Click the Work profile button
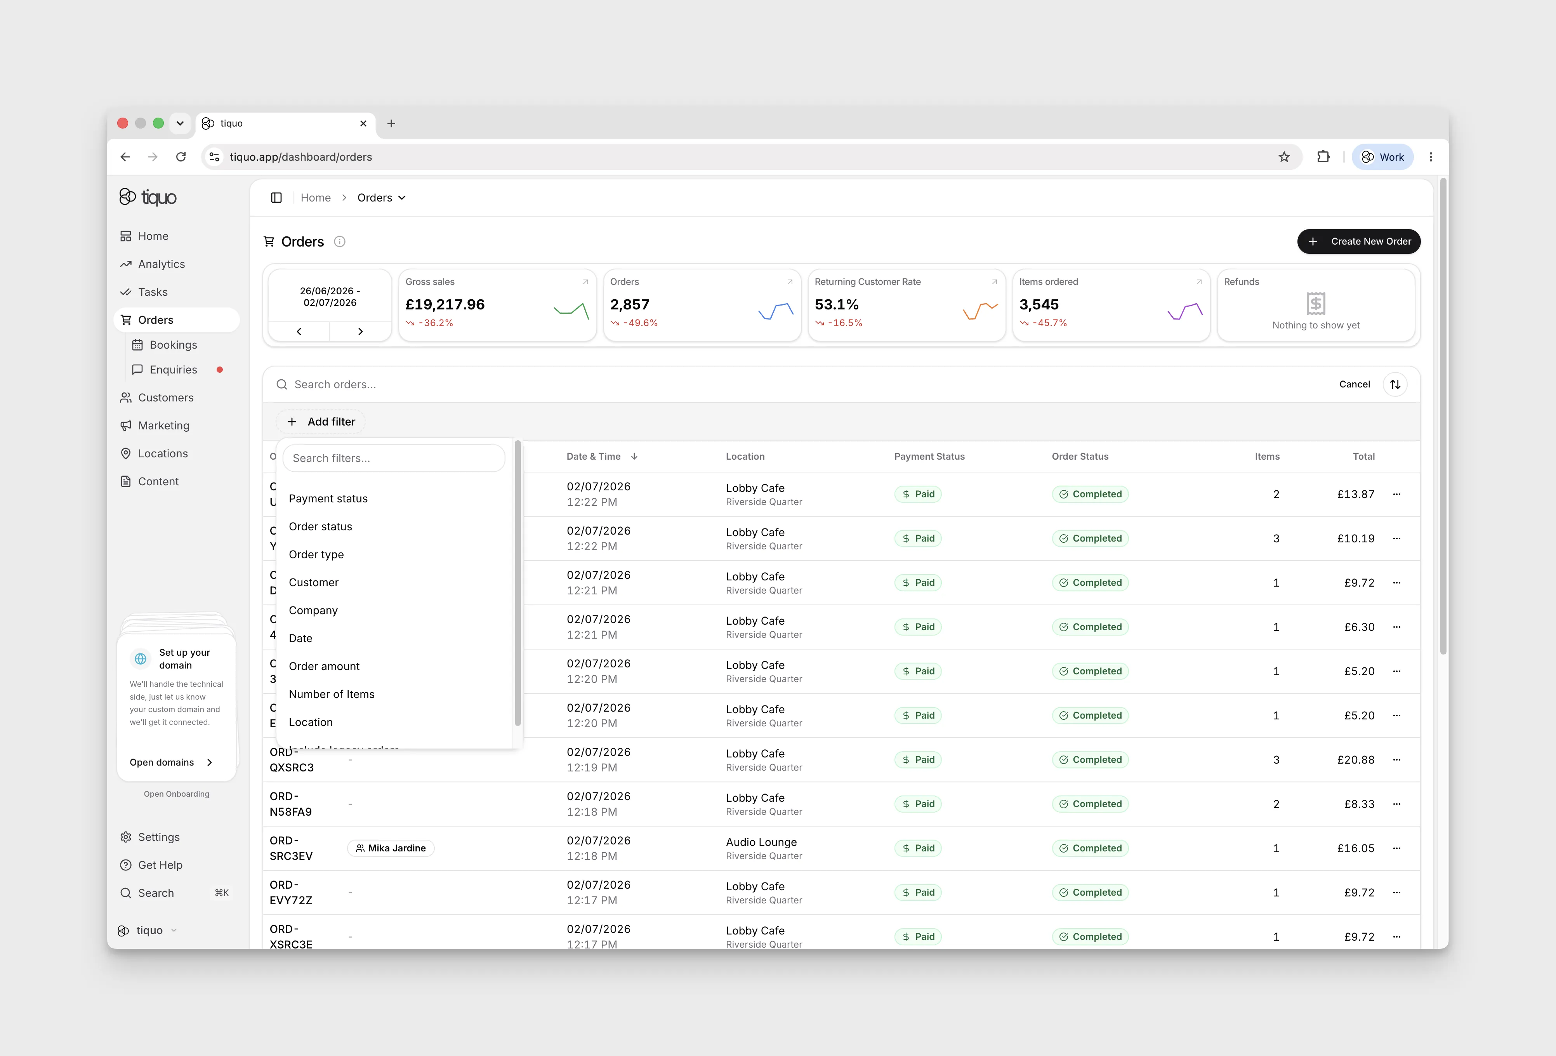 point(1382,157)
